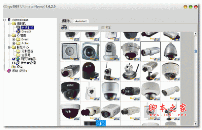Click the Event folder icon
202x130 pixels.
(x=18, y=39)
